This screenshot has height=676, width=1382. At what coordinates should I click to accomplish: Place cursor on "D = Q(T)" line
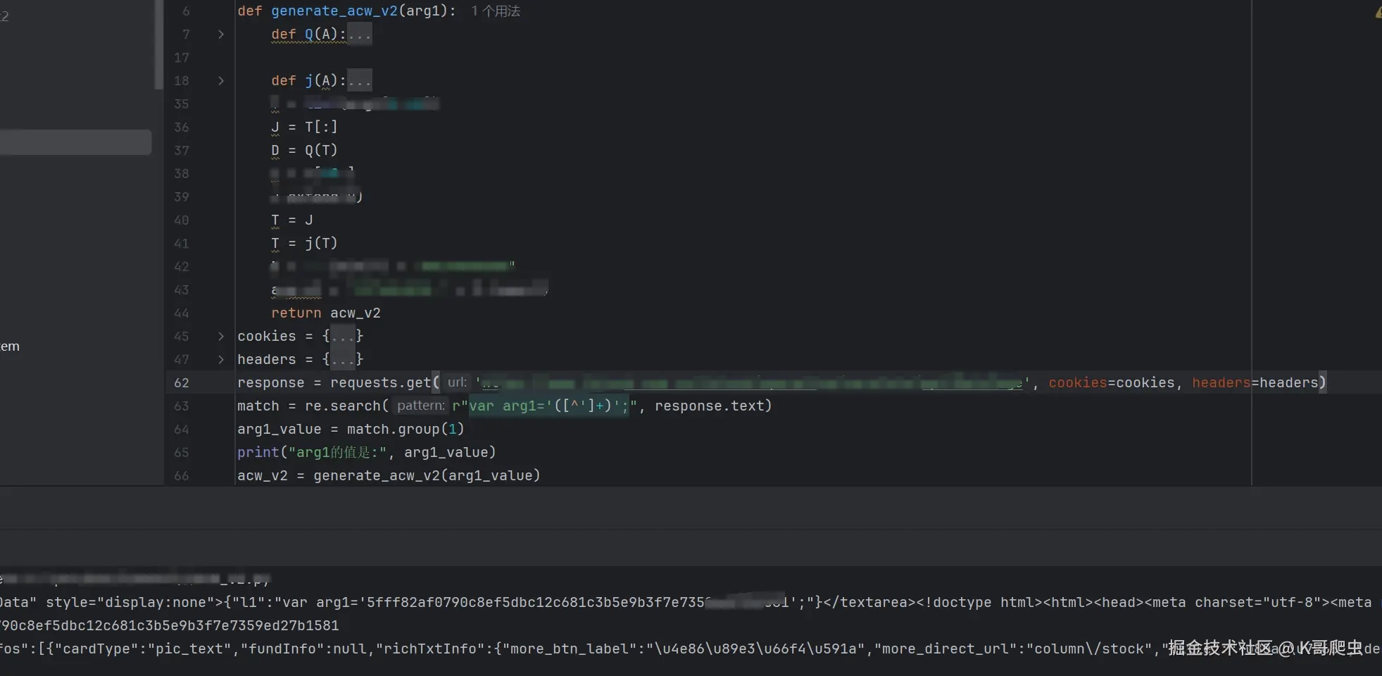(x=304, y=151)
